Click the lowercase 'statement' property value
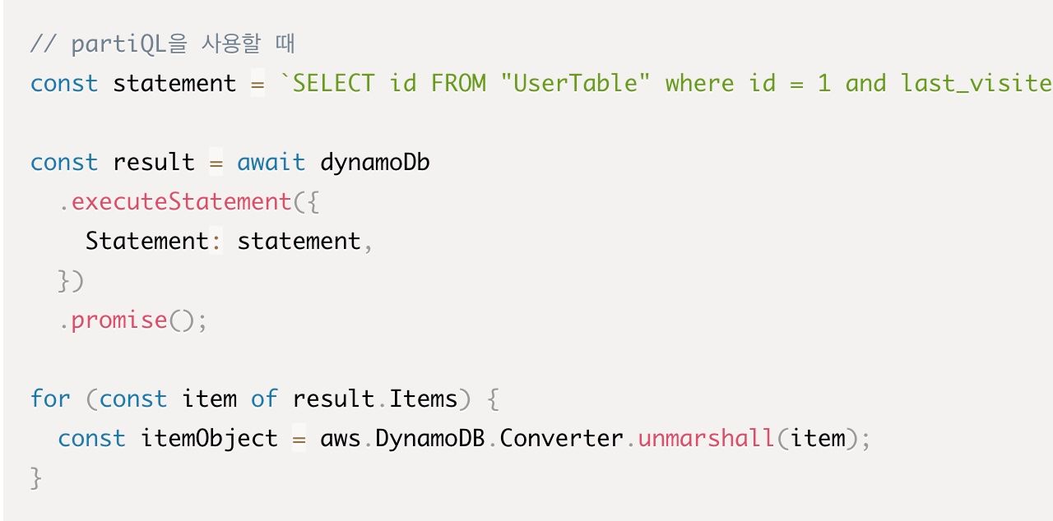This screenshot has width=1053, height=521. pyautogui.click(x=299, y=242)
